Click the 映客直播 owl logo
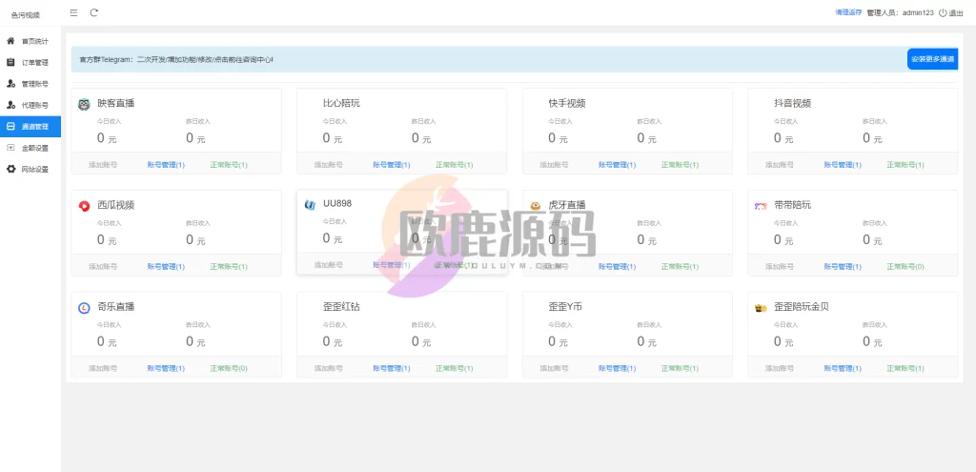The width and height of the screenshot is (976, 472). (x=84, y=104)
